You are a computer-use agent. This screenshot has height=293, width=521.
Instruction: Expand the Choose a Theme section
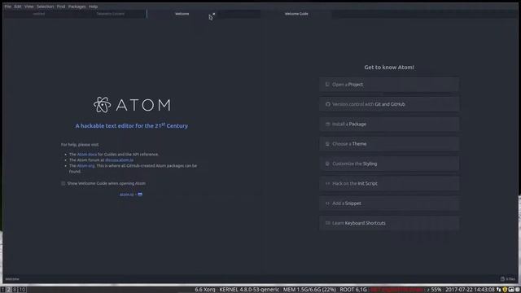389,144
